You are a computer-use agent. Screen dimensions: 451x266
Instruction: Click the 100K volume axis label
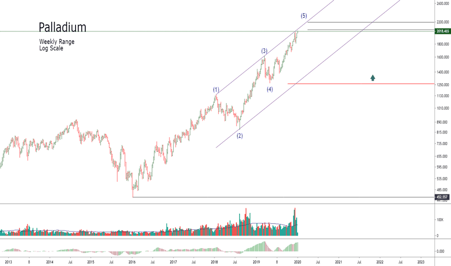tap(440, 220)
